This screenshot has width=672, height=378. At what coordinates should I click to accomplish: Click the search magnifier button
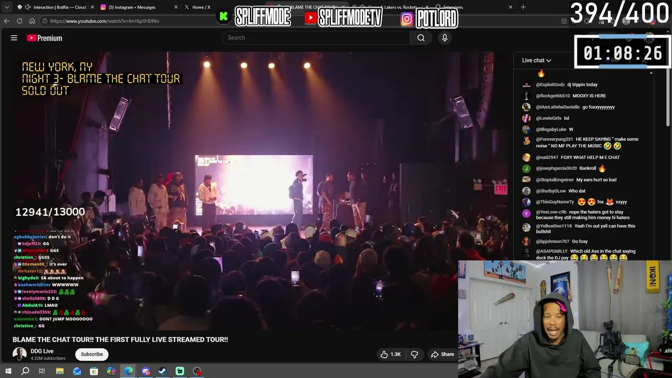coord(421,38)
